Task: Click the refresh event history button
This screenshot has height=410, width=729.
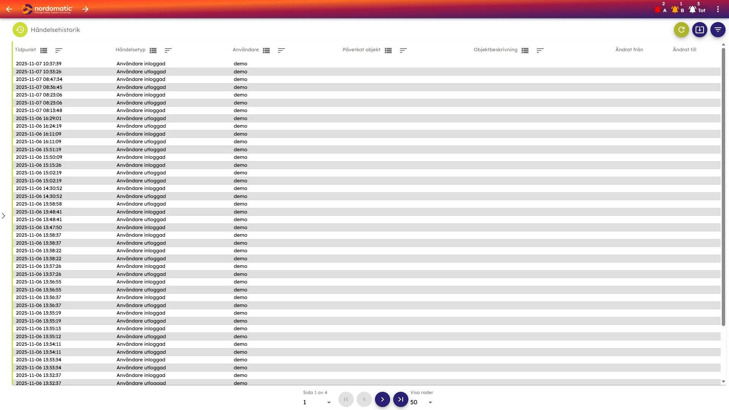Action: click(681, 30)
